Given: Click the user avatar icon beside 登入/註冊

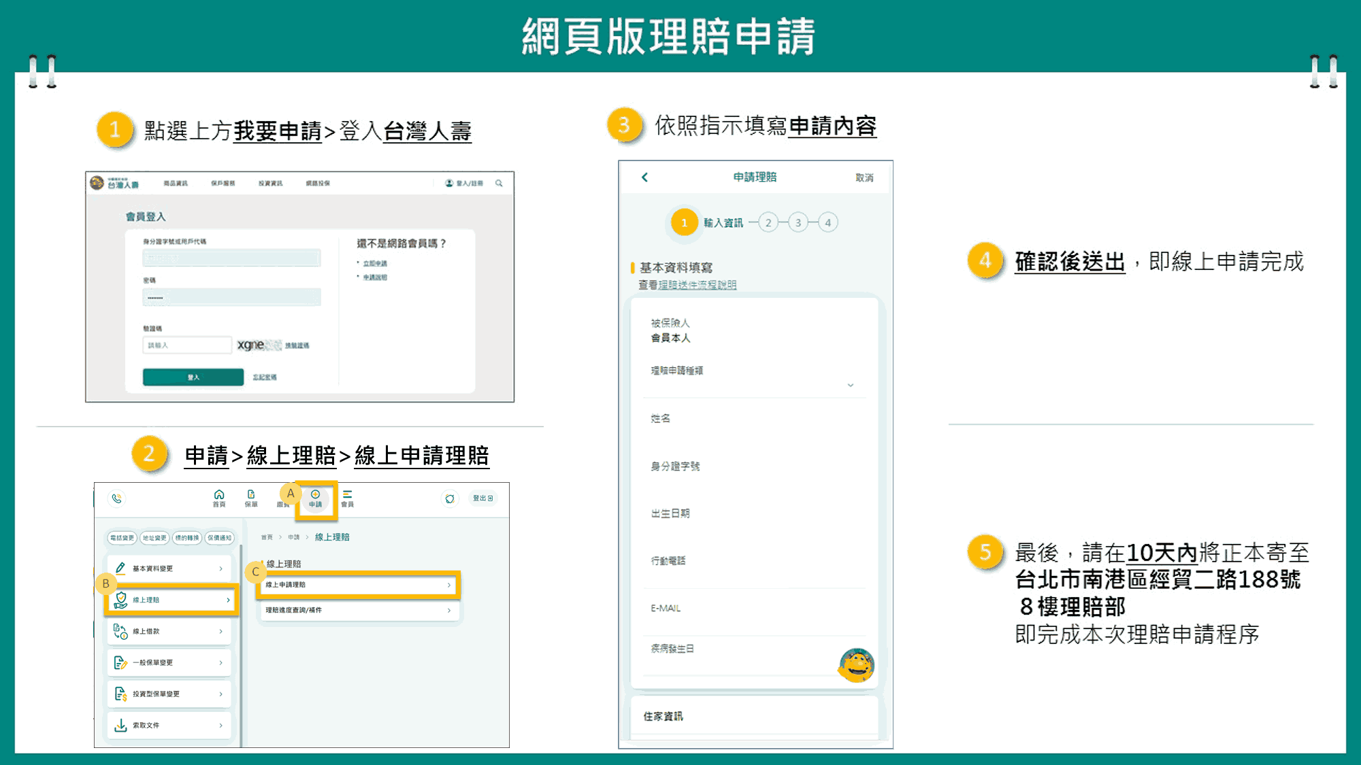Looking at the screenshot, I should (x=449, y=183).
